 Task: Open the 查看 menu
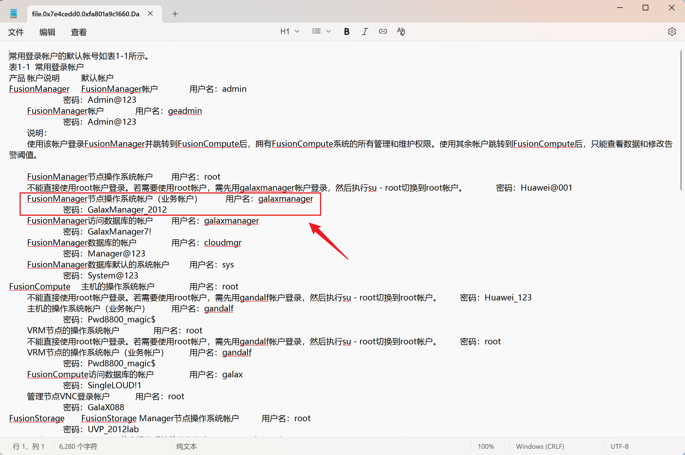[x=79, y=32]
